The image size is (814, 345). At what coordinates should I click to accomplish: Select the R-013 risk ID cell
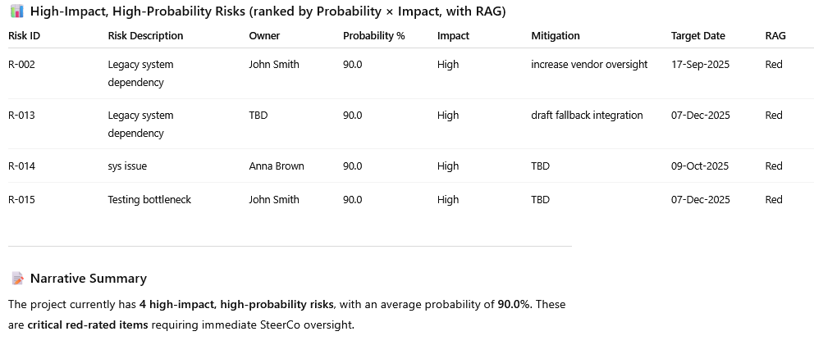coord(22,116)
